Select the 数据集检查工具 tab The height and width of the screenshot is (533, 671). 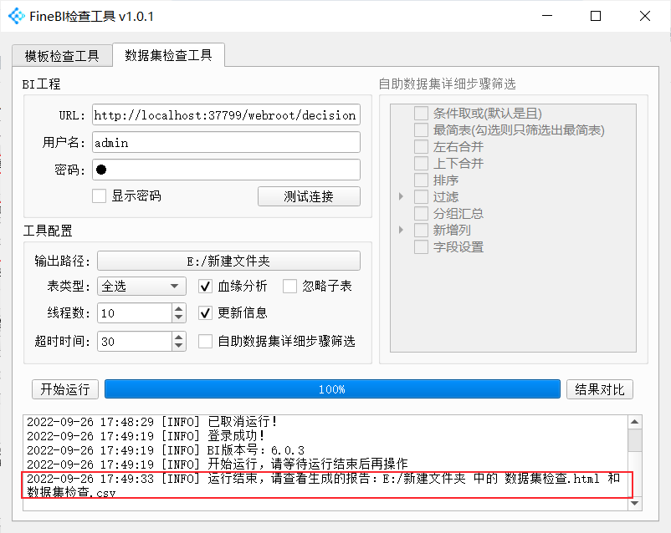click(x=169, y=54)
